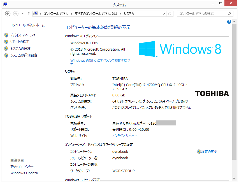Click the shield icon beside 設定の変更
This screenshot has height=183, width=239.
199,152
